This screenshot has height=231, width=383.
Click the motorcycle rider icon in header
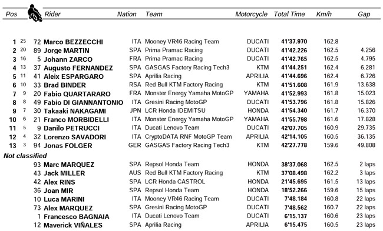point(35,13)
